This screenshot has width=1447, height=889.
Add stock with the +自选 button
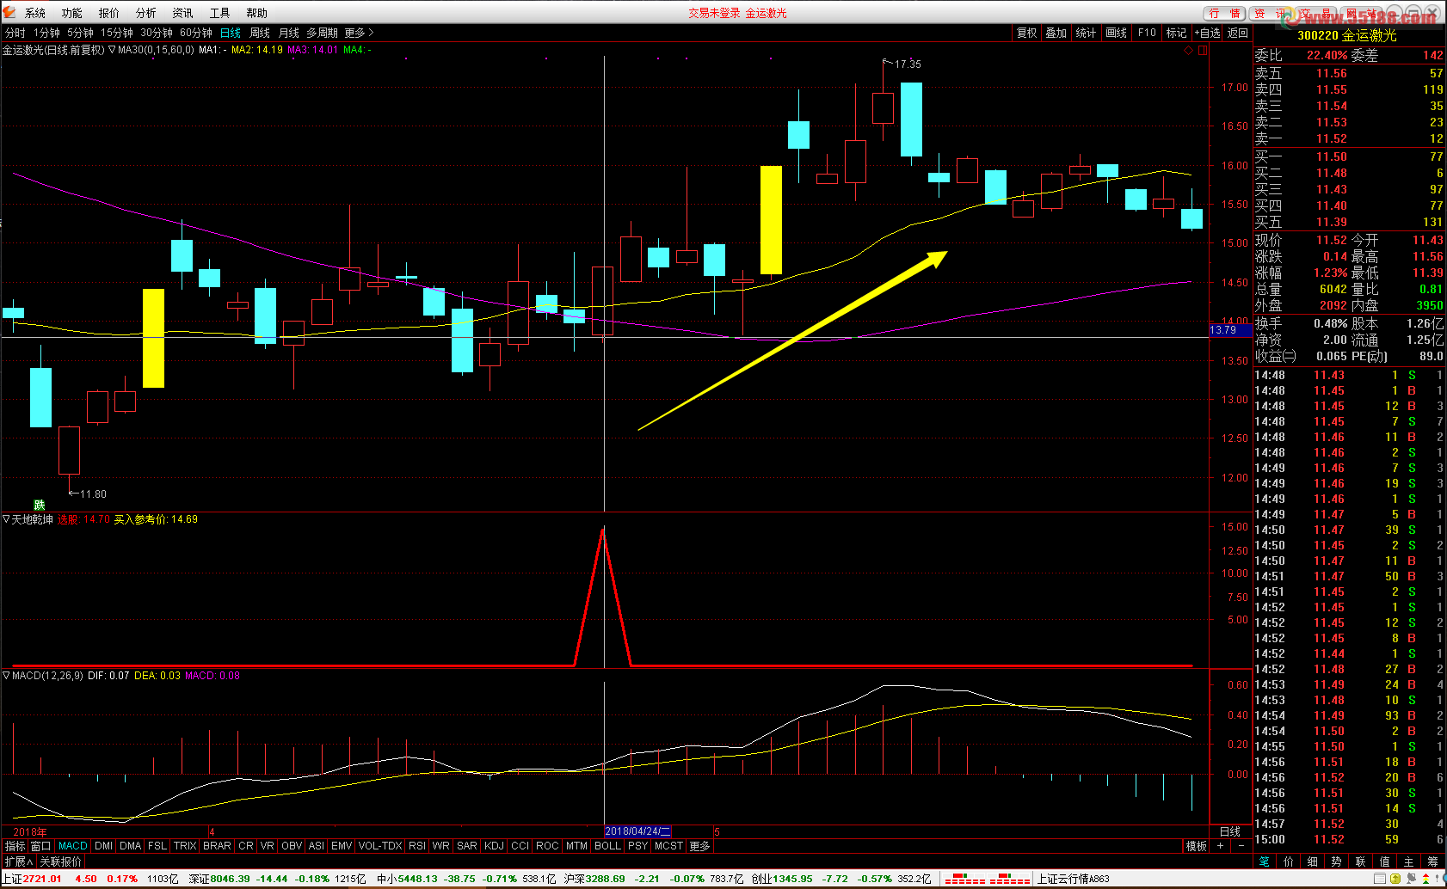[x=1207, y=33]
